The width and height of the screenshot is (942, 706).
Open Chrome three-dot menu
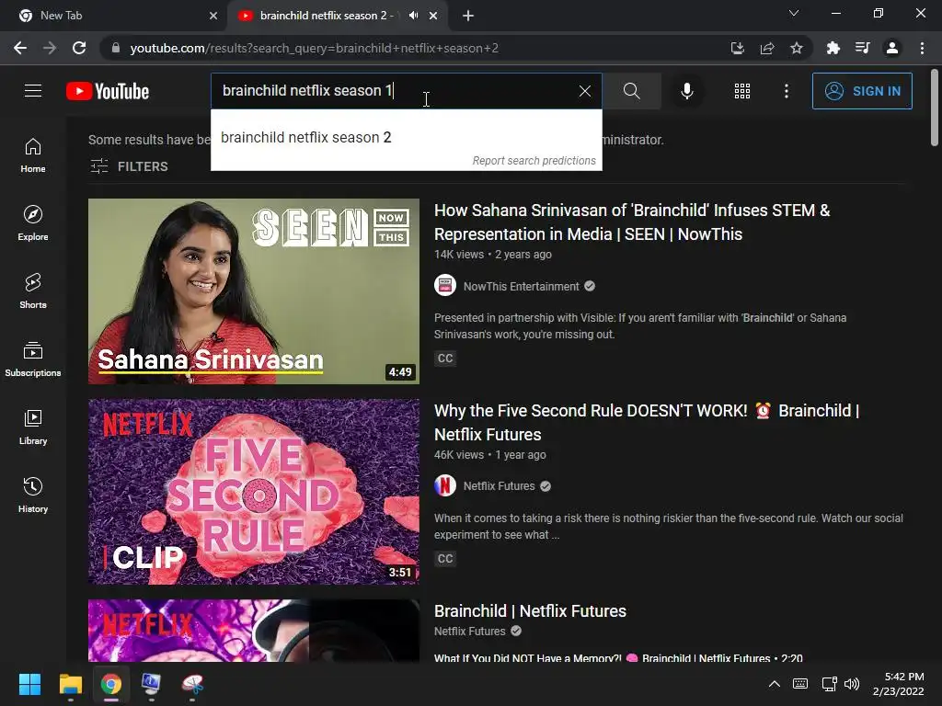coord(922,48)
